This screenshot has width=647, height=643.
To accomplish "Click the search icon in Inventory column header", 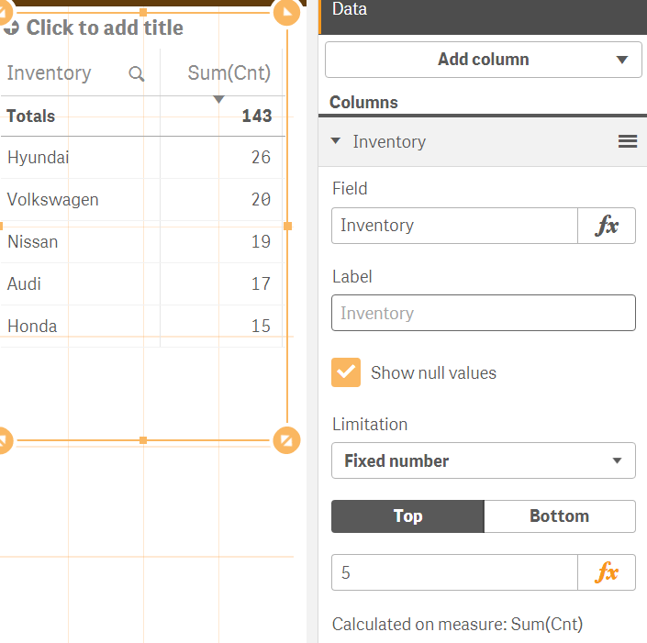I will (x=137, y=74).
